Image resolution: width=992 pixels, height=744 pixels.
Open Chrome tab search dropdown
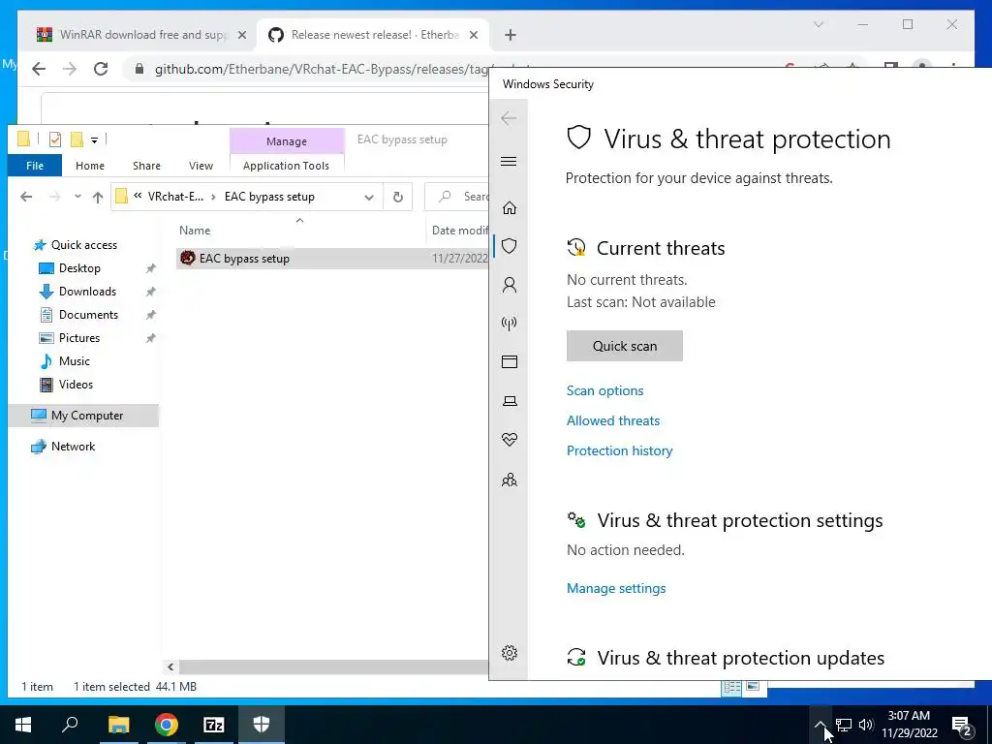(819, 24)
